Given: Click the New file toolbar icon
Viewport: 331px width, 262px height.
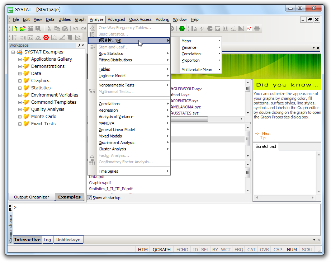Looking at the screenshot, I should tap(15, 28).
